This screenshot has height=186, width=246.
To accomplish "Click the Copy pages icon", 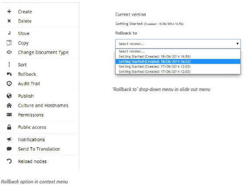I will 9,43.
